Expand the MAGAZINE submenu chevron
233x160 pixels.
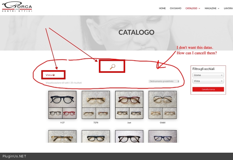219,8
